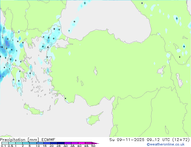This screenshot has height=147, width=191.
Task: Click the '25' legend scale label
Action: coord(58,146)
